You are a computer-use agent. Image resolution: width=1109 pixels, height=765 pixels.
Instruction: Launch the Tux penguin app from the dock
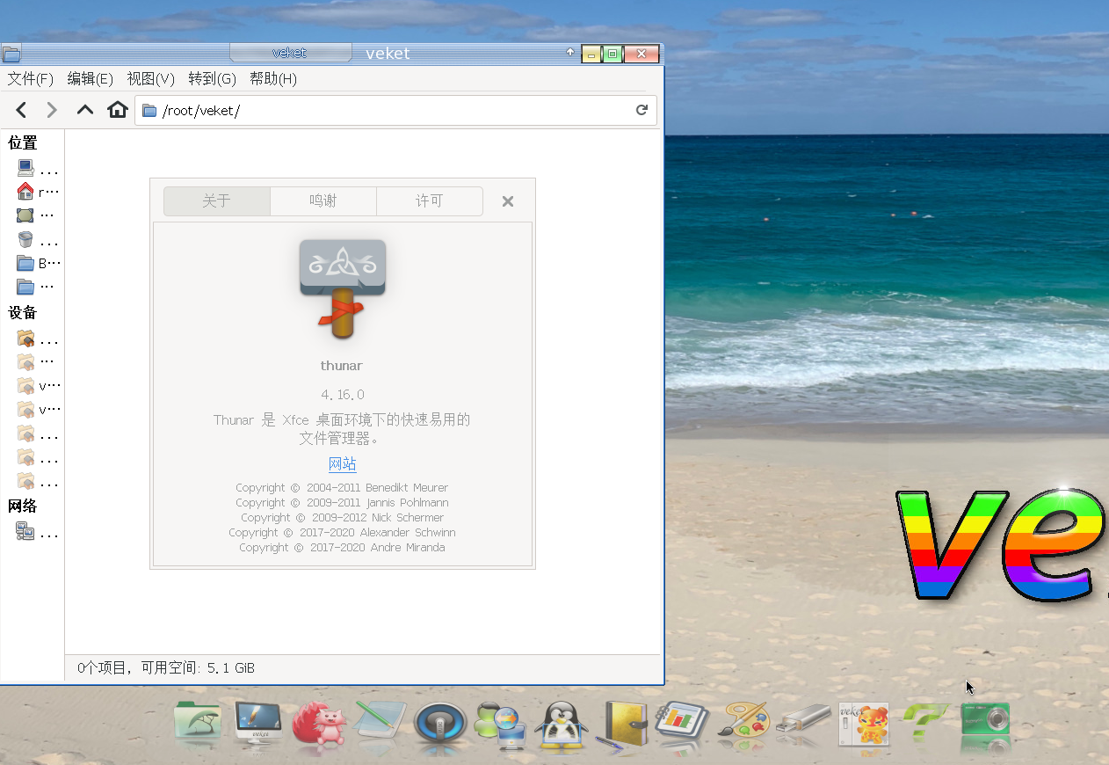pos(562,724)
